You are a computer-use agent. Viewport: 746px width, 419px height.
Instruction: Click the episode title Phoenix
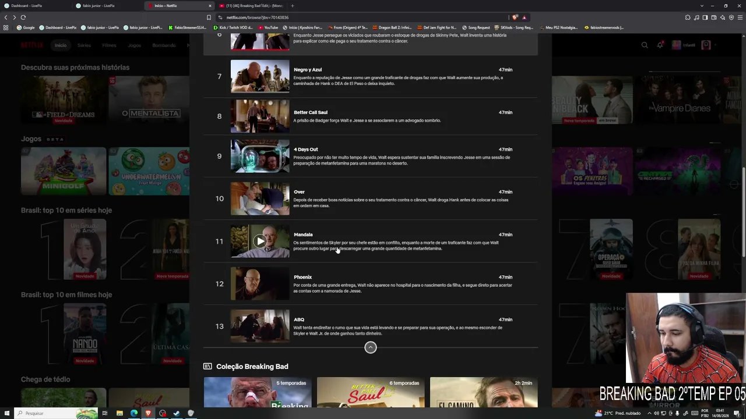pyautogui.click(x=302, y=277)
